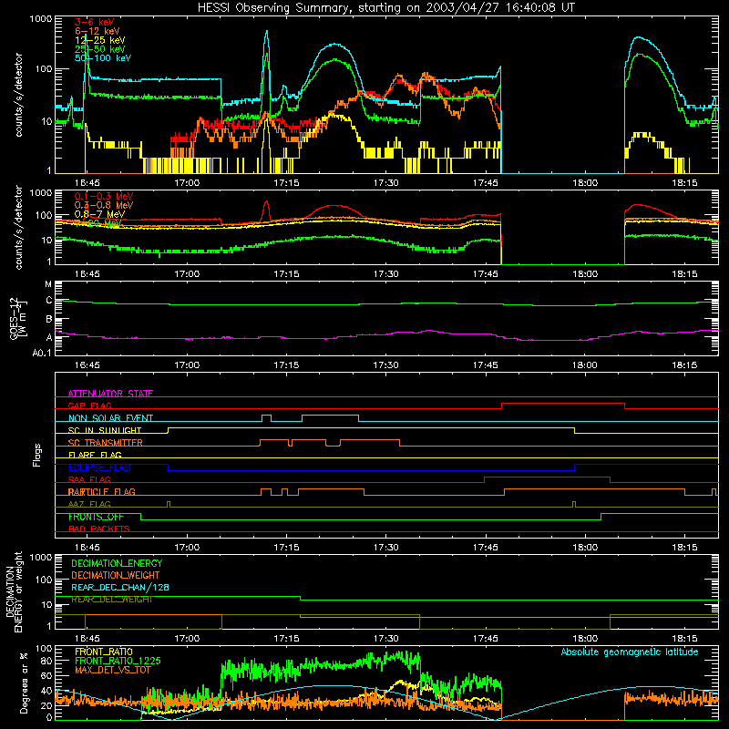Click the 17:15 tick label beneath keV panel
Screen dimensions: 729x729
click(286, 183)
